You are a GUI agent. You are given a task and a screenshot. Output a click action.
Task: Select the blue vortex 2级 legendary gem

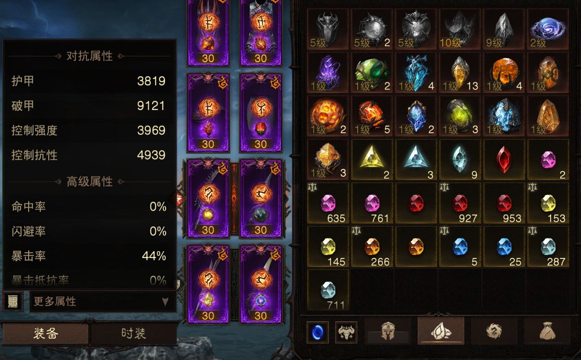548,29
